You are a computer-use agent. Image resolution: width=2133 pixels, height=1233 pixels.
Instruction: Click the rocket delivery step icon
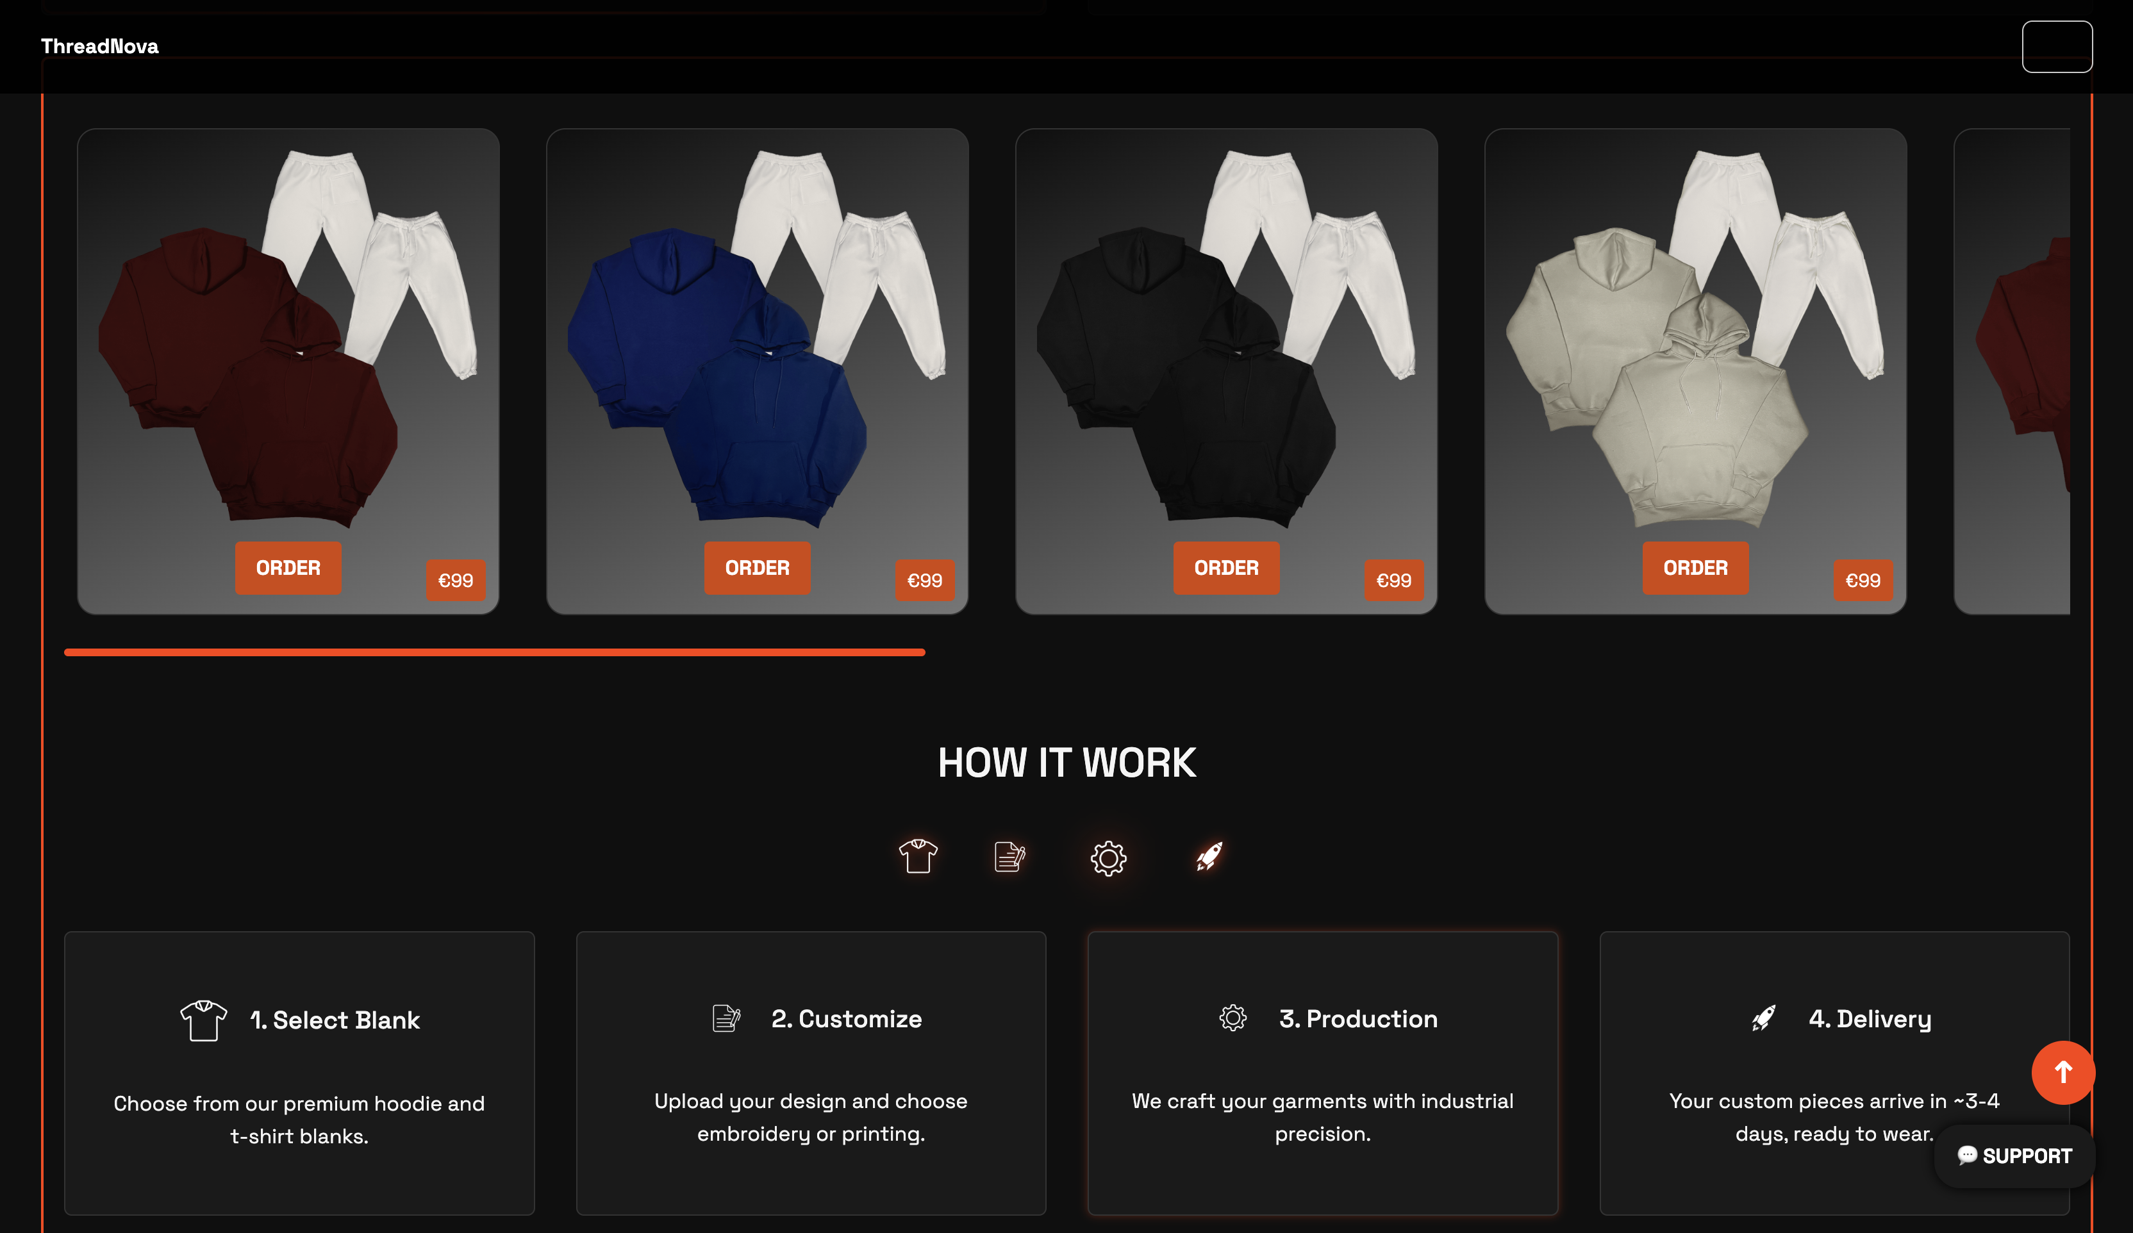pos(1209,856)
